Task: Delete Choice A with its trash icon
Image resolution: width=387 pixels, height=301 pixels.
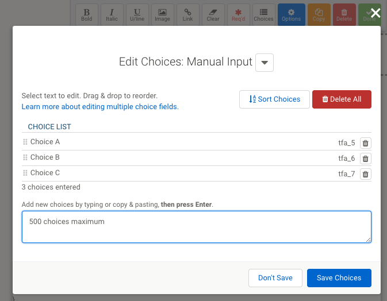Action: pos(366,143)
